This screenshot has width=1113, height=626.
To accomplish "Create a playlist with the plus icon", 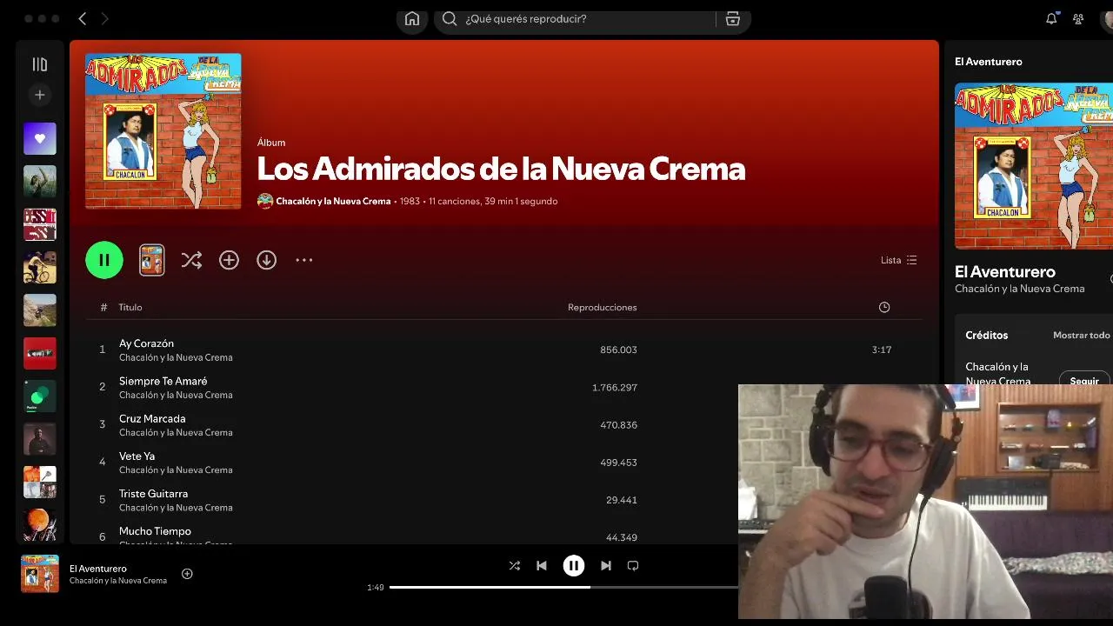I will [x=40, y=95].
